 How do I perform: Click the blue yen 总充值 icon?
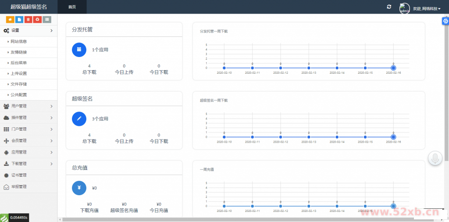(79, 188)
